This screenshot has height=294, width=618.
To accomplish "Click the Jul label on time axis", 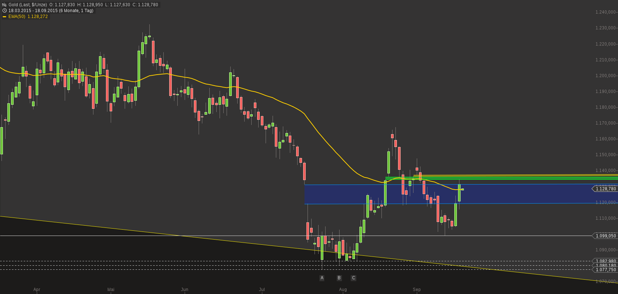I will point(262,290).
